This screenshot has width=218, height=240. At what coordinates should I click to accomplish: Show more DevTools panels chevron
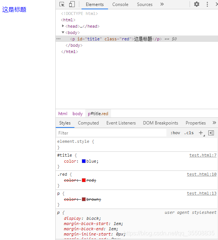coord(162,4)
